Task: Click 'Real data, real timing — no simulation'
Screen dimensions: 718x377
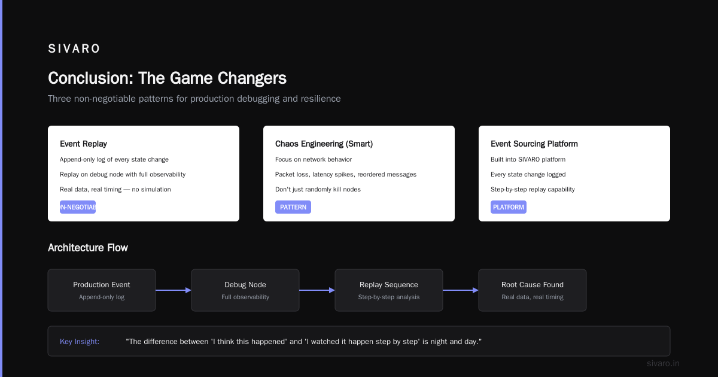Action: coord(115,189)
